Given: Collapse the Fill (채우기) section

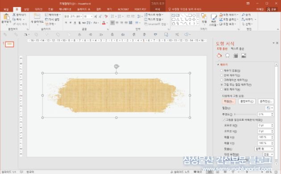Looking at the screenshot, I should 218,65.
